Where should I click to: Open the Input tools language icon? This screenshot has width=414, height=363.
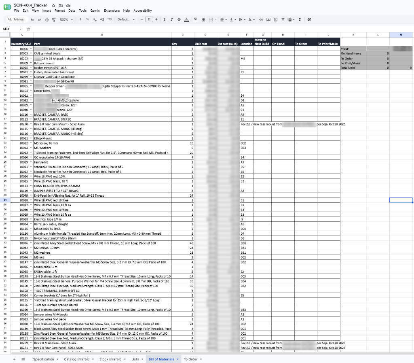309,19
